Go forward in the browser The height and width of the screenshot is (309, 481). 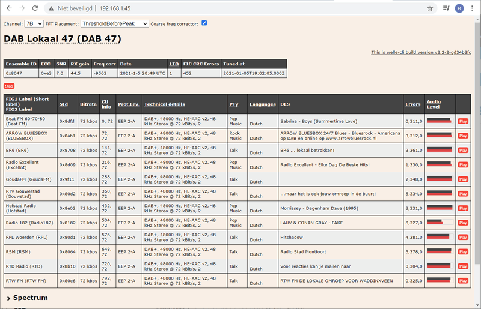click(x=22, y=8)
